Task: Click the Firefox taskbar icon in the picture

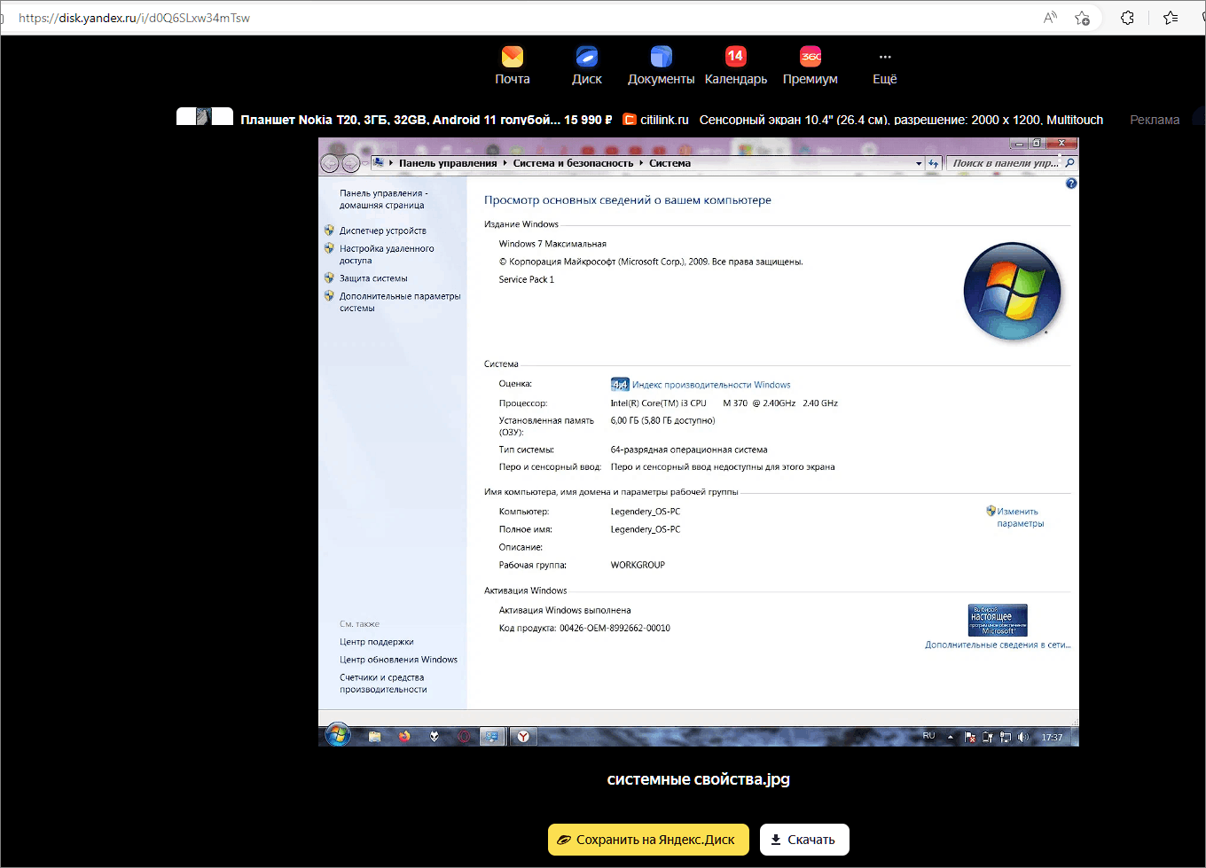Action: (404, 736)
